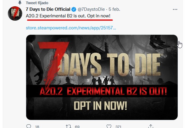Viewport: 187px width, 128px height.
Task: Click the like count 371
Action: 119,127
